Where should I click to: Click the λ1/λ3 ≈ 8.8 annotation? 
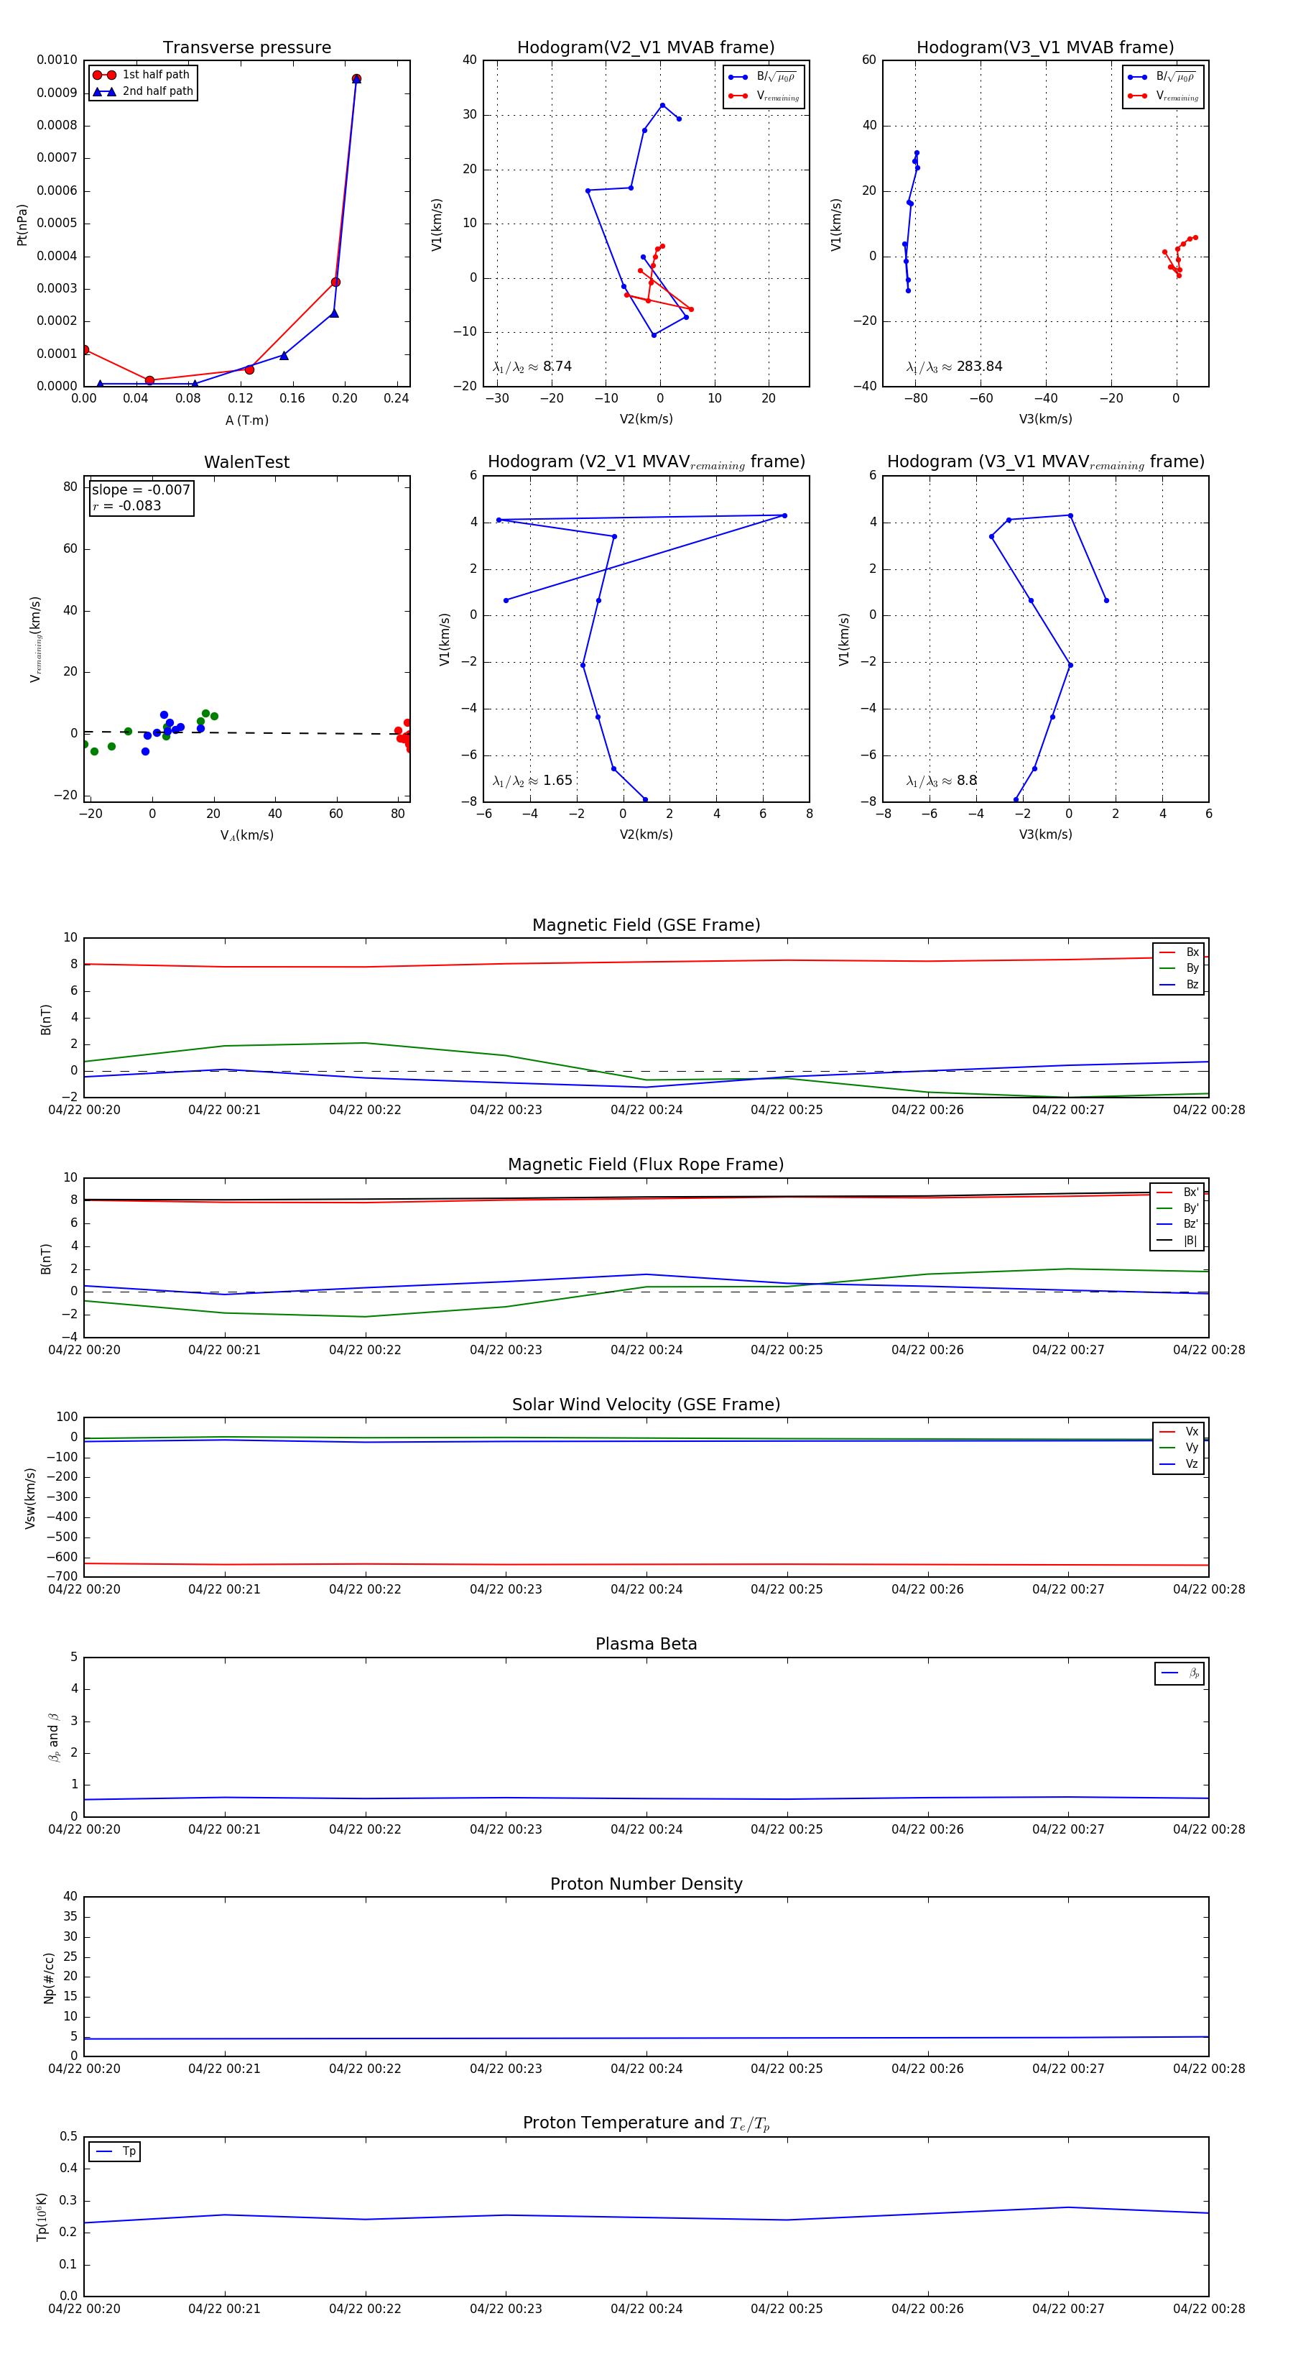(x=942, y=781)
